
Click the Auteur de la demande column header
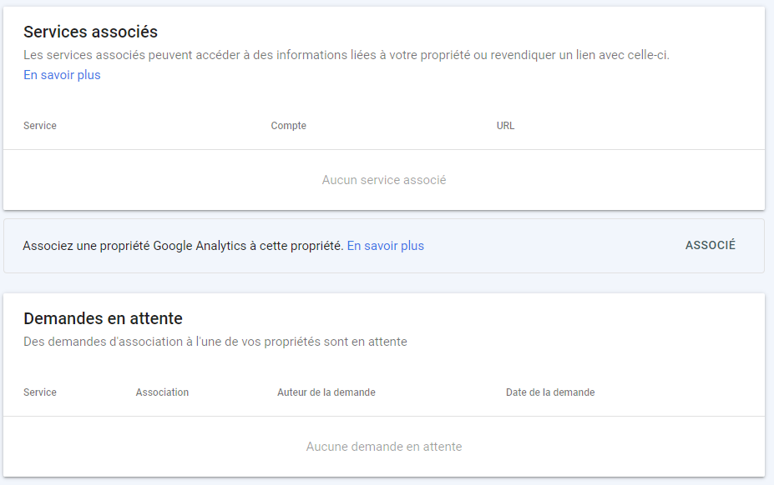326,392
